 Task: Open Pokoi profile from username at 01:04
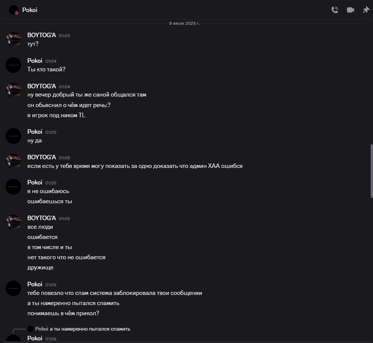[35, 60]
